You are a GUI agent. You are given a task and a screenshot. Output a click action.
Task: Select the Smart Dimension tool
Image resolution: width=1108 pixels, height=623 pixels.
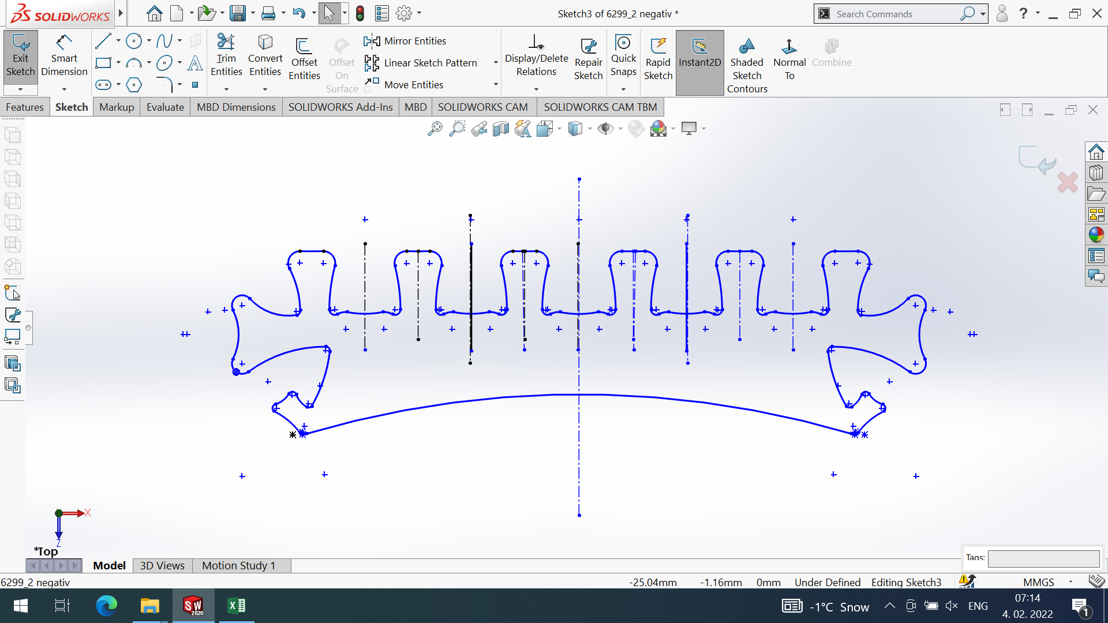pos(64,56)
